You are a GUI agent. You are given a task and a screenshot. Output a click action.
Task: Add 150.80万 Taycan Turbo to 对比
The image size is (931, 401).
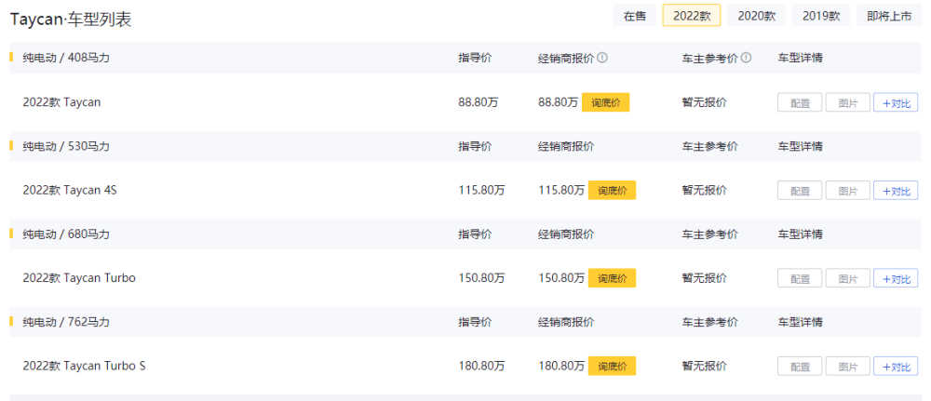pos(896,278)
